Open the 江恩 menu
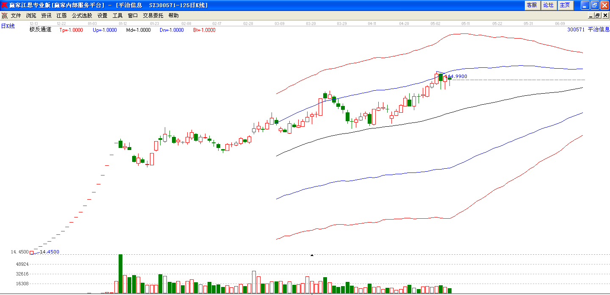610x295 pixels. pos(61,16)
